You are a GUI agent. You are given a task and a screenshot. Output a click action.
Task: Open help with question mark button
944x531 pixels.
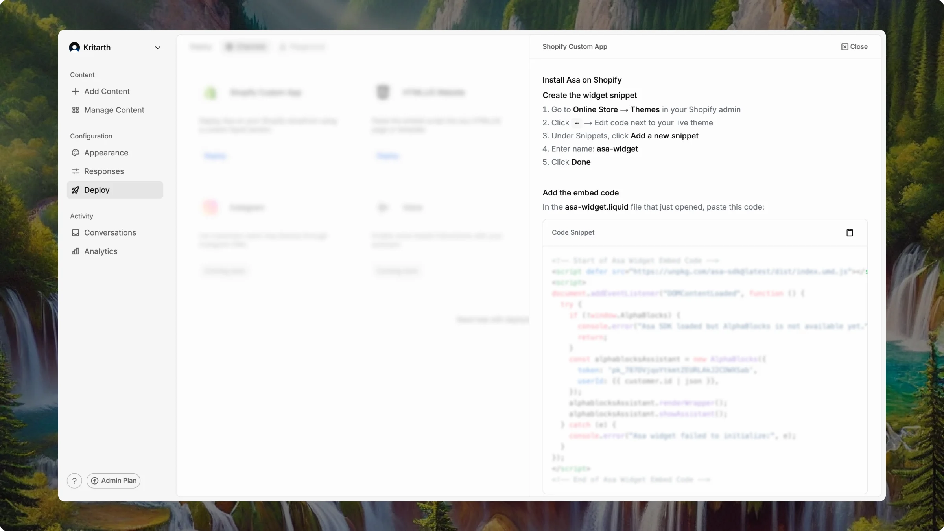click(74, 481)
